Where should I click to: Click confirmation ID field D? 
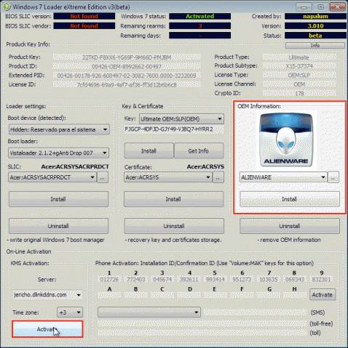tap(189, 295)
